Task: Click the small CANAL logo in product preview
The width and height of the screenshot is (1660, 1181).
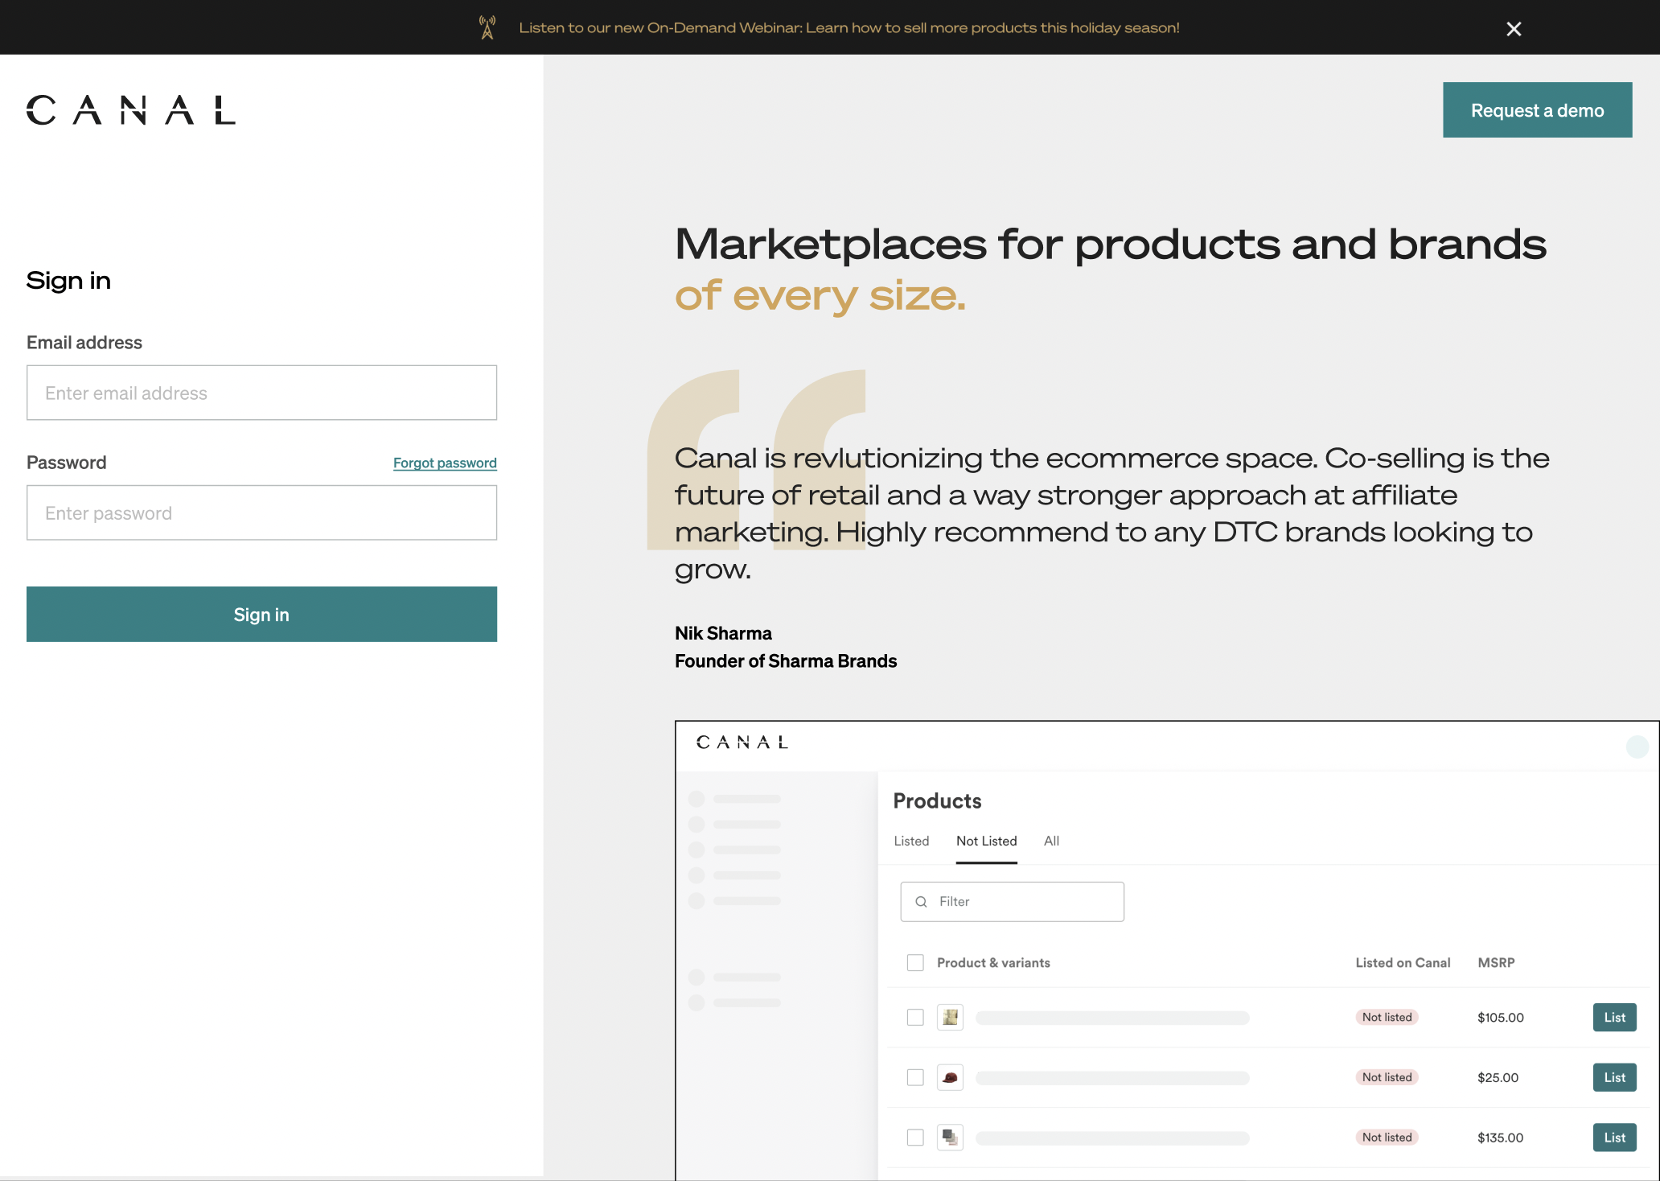Action: [x=742, y=743]
